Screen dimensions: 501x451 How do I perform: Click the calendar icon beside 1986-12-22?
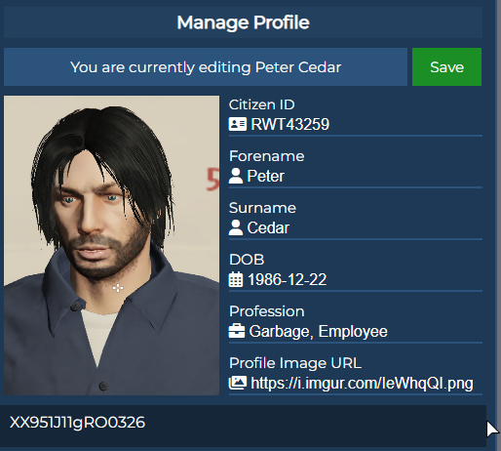(236, 279)
